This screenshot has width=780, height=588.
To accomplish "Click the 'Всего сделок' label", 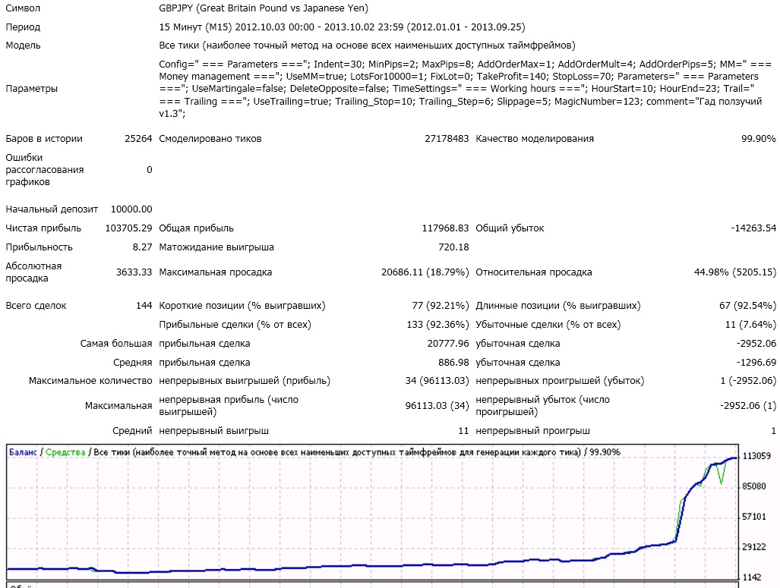I will [x=36, y=306].
